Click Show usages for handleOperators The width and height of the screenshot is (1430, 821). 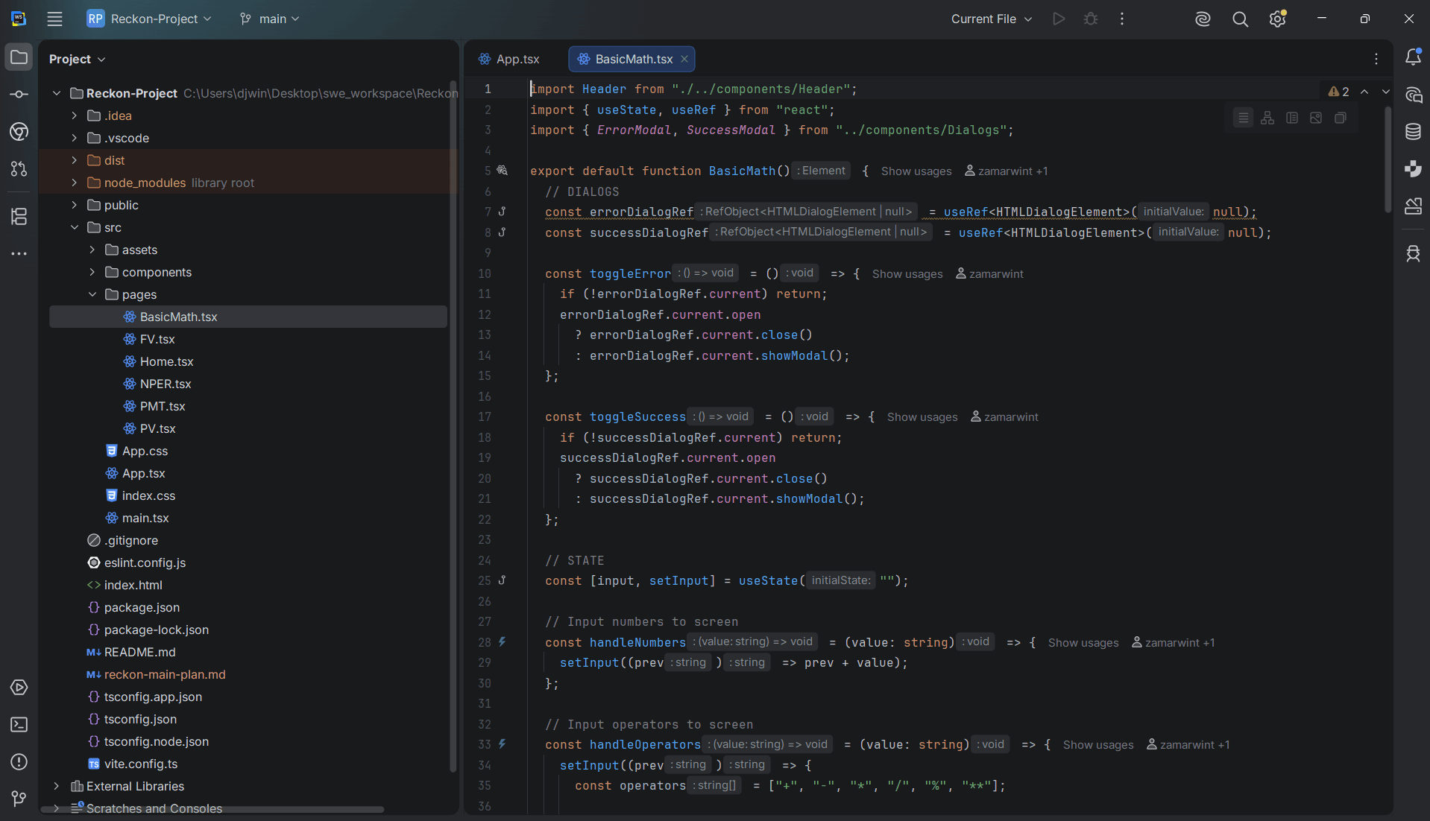tap(1098, 745)
